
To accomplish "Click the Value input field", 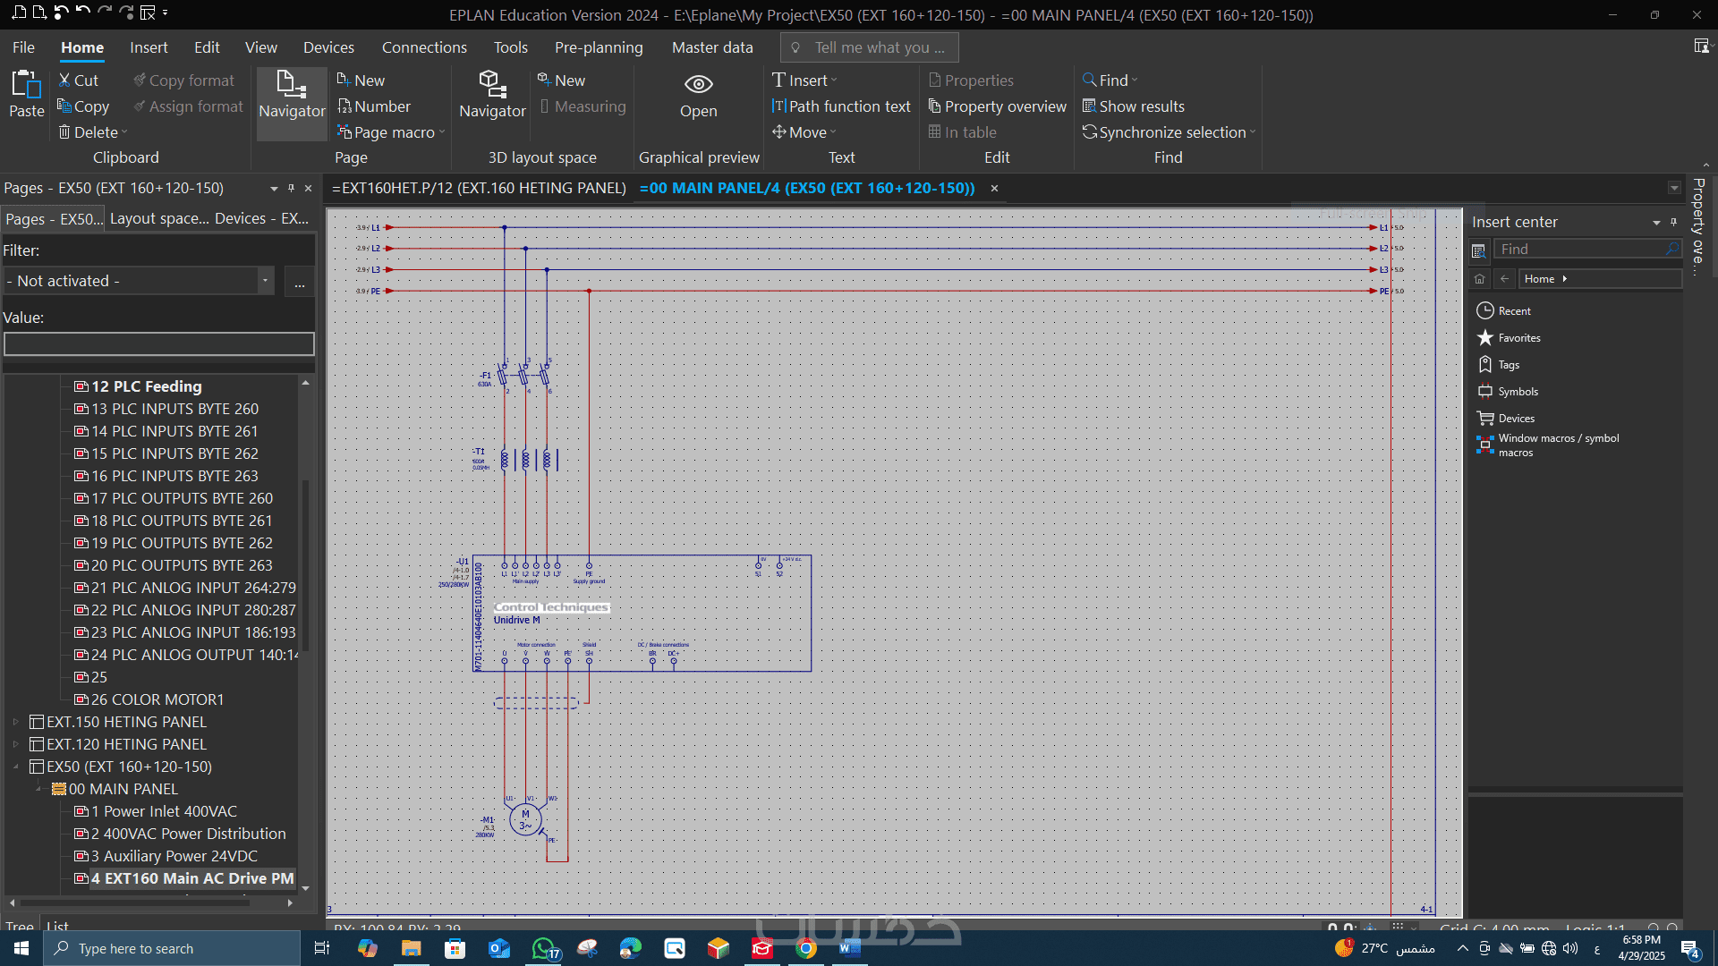I will coord(159,344).
